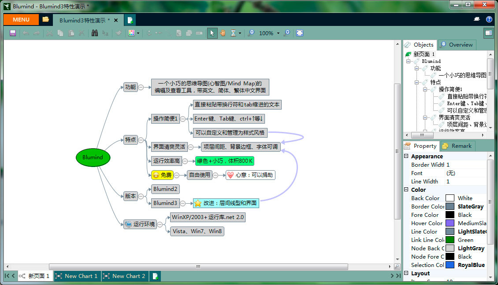
Task: Select the 免费 yellow node
Action: click(162, 175)
